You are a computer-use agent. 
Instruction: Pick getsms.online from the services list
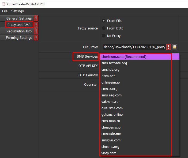140,115
